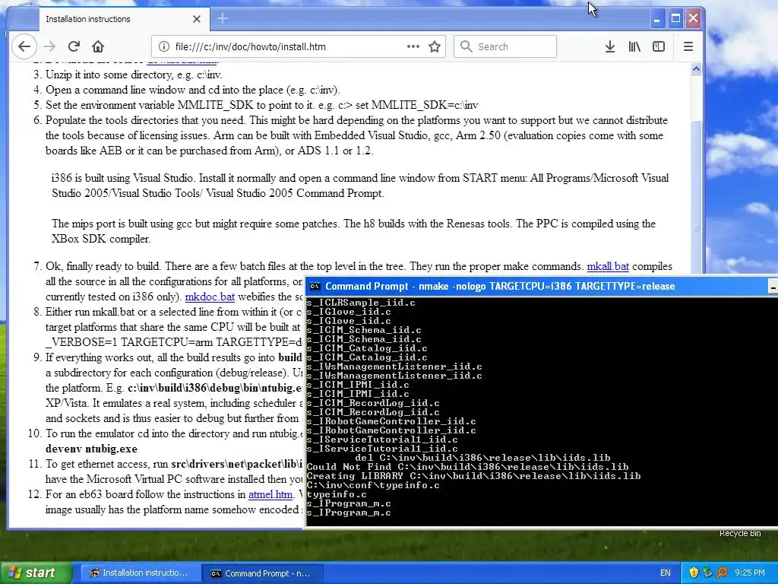Click step 3 'Unzip it into some directory' text
Screen dimensions: 778x584
tap(134, 75)
